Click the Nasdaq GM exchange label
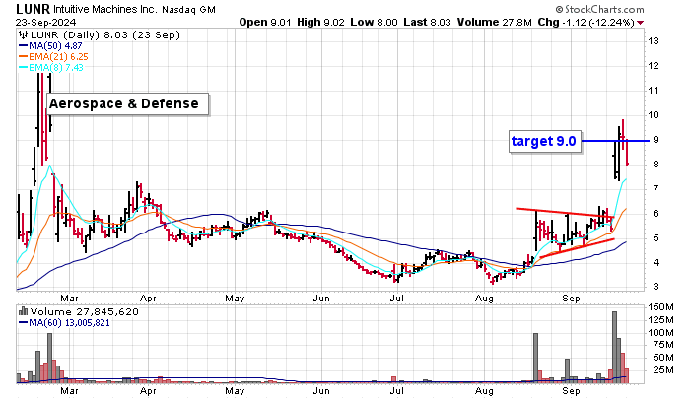690x399 pixels. tap(188, 9)
